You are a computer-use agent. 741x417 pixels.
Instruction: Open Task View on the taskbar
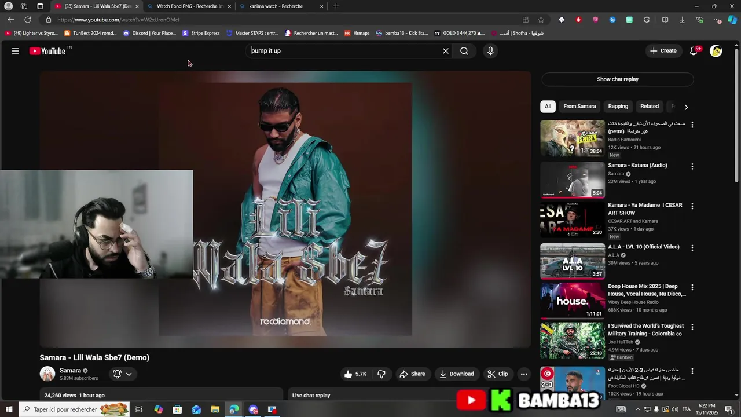coord(139,409)
